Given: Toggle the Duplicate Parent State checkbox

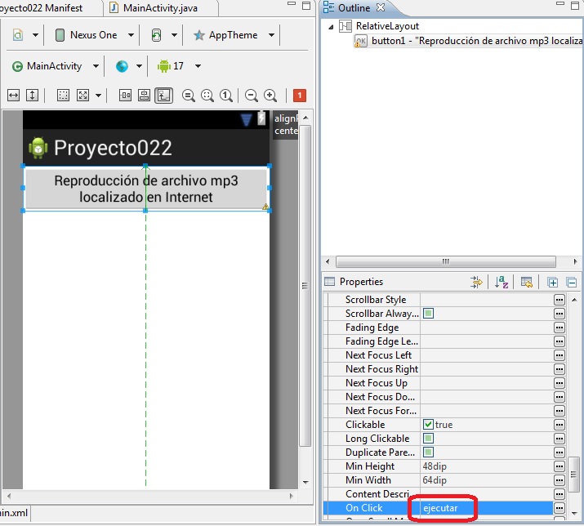Looking at the screenshot, I should click(428, 452).
